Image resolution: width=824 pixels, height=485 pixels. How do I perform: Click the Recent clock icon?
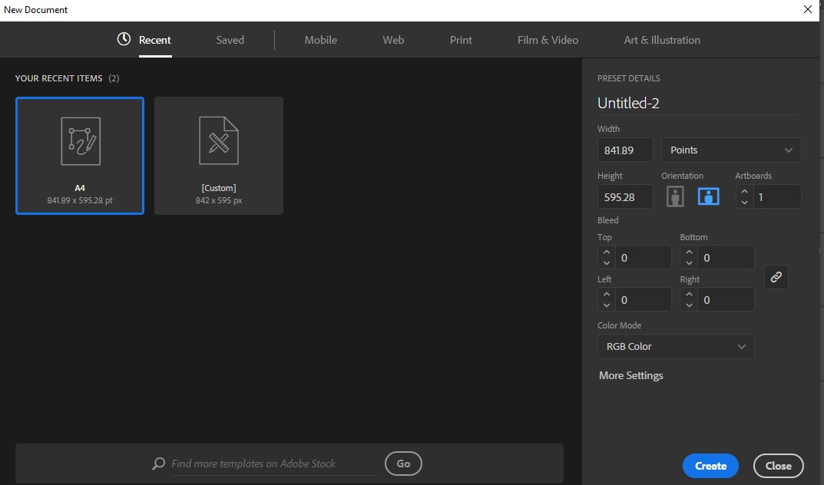click(x=124, y=39)
